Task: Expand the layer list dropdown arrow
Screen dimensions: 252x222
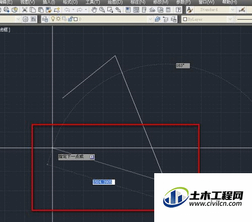Action: (150, 19)
